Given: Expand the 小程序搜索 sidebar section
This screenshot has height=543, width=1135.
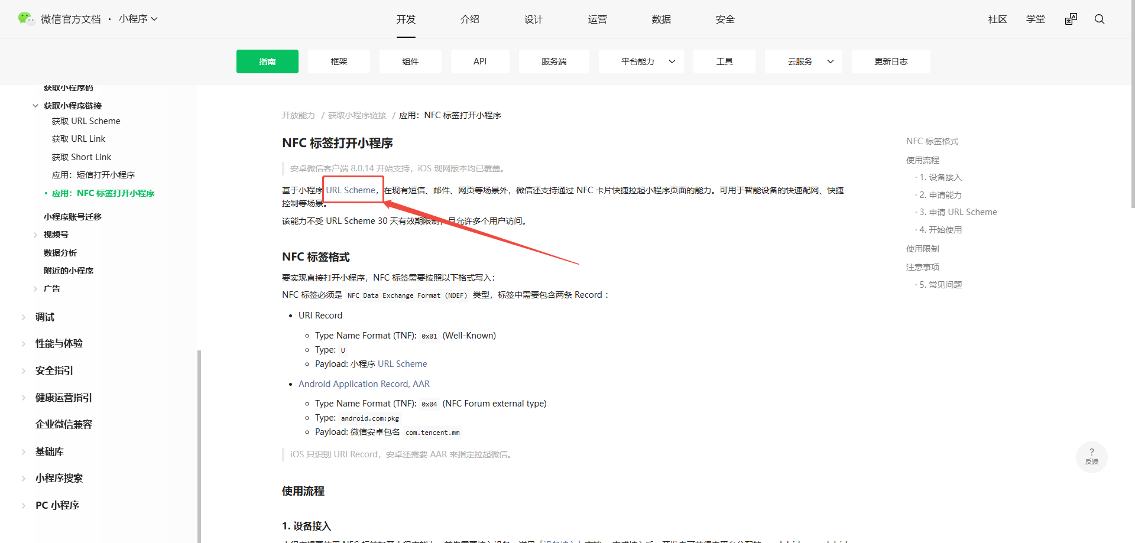Looking at the screenshot, I should (24, 479).
